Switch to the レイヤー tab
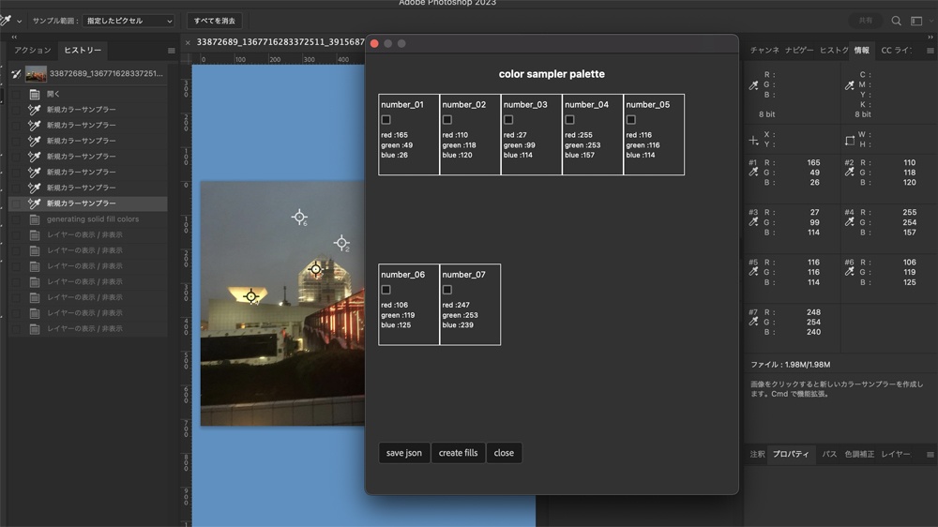This screenshot has width=938, height=527. pos(896,454)
